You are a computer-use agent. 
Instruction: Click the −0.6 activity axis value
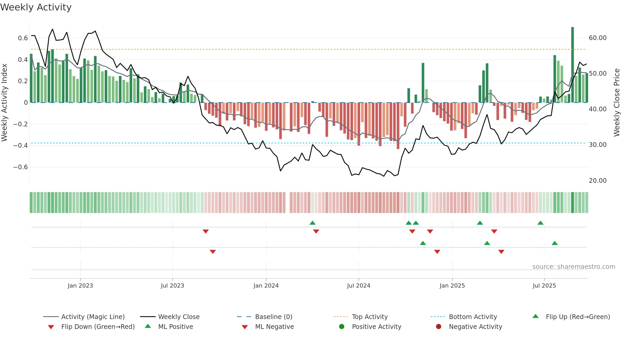click(20, 167)
